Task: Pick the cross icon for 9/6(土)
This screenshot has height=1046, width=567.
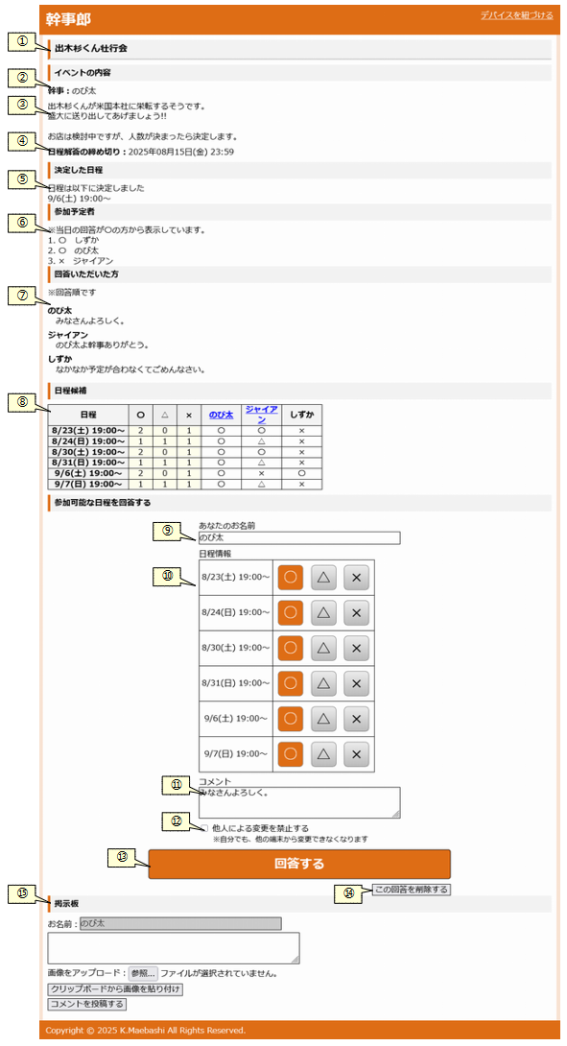Action: (356, 719)
